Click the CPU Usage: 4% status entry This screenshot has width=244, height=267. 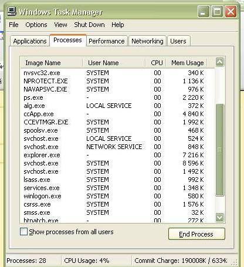(x=87, y=261)
